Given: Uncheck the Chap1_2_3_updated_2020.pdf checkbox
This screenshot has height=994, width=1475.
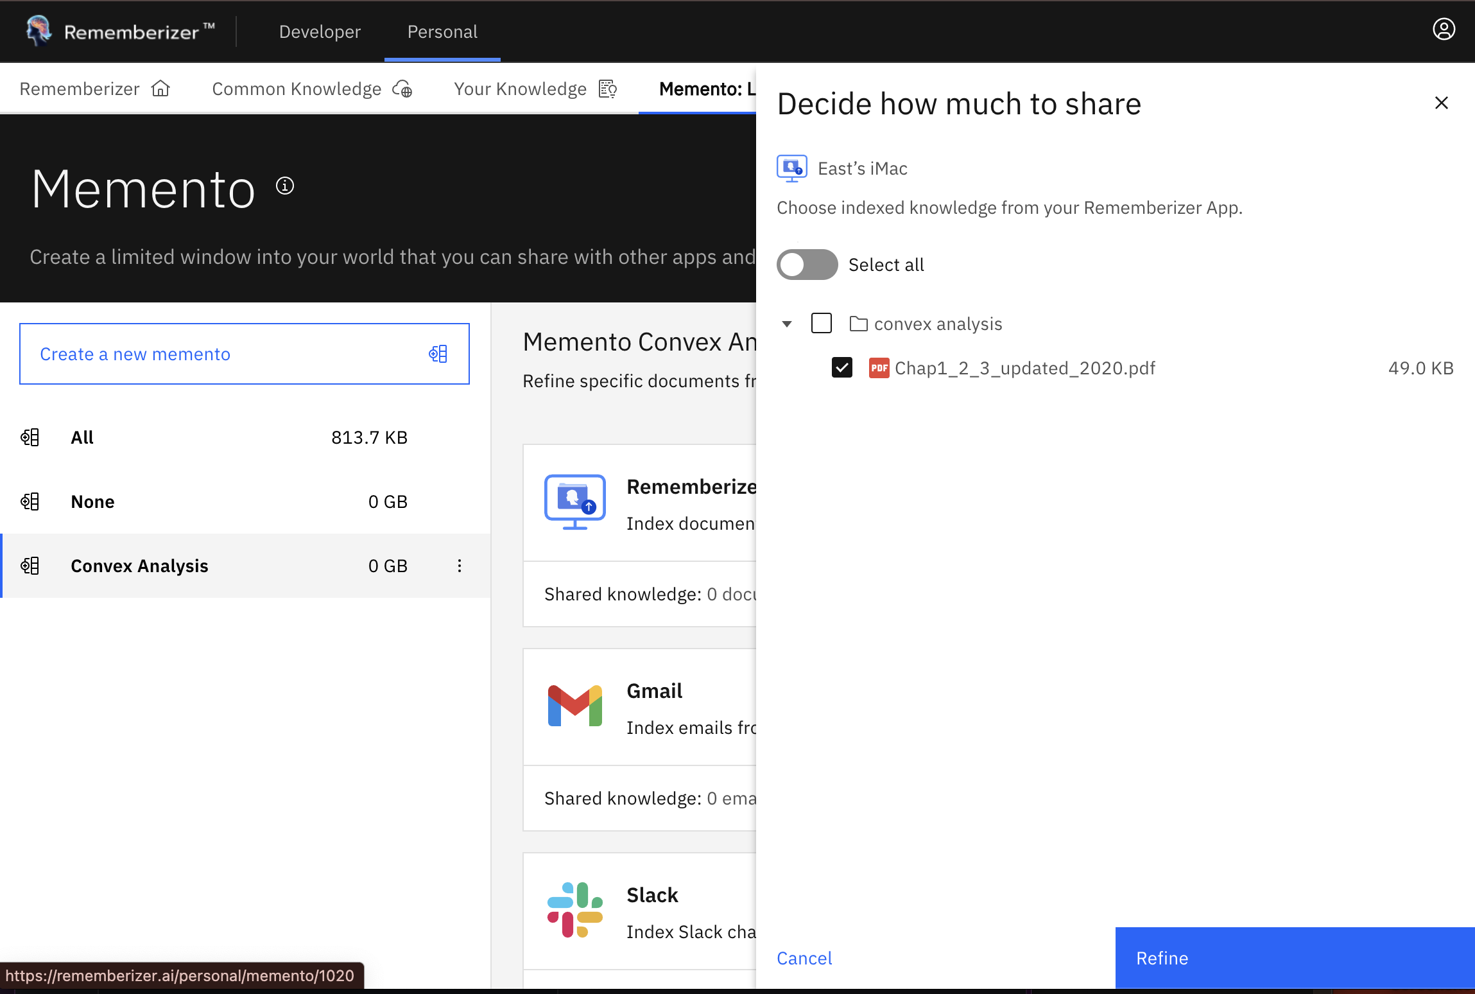Looking at the screenshot, I should pos(841,368).
